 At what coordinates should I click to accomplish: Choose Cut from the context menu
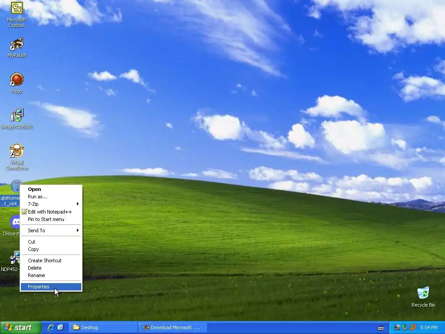[x=51, y=242]
